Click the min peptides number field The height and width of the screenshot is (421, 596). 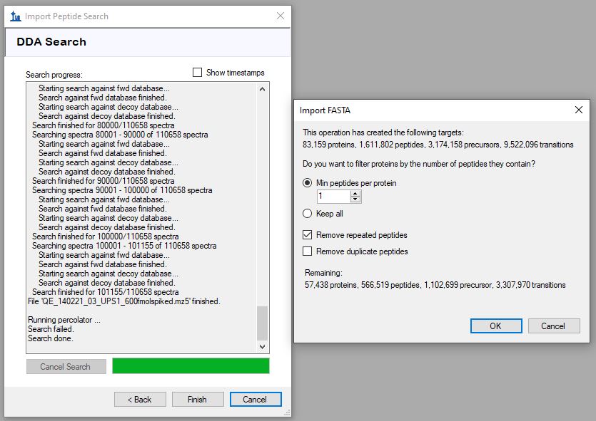point(333,197)
